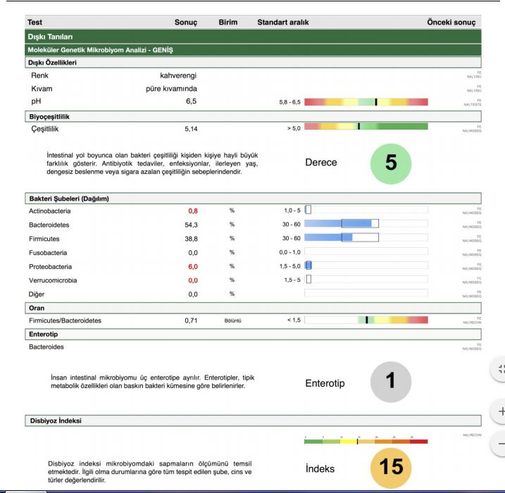Click the 'kahverengi' result value

pos(178,75)
